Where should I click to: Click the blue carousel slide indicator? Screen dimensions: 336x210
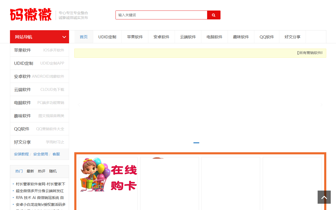tap(196, 143)
